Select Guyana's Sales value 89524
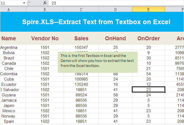The height and width of the screenshot is (125, 184). coord(81,95)
